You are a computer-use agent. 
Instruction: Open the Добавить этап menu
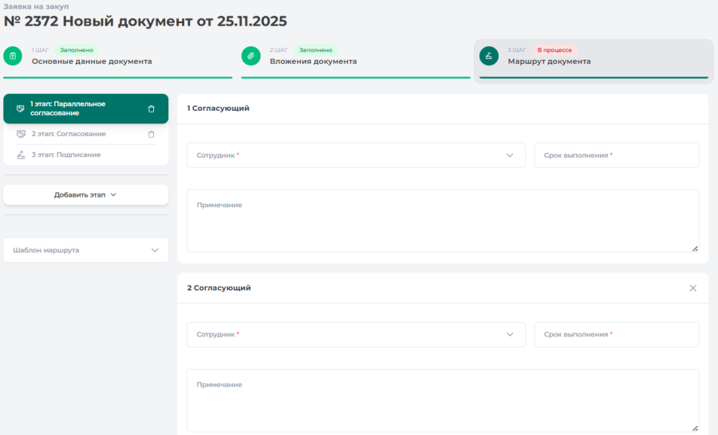coord(86,194)
